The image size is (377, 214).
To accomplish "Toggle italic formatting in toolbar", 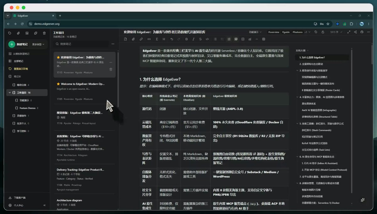I will point(194,39).
